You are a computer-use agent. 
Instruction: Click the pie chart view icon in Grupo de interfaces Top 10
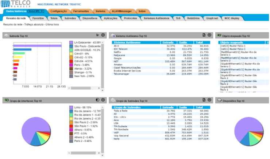(x=97, y=100)
